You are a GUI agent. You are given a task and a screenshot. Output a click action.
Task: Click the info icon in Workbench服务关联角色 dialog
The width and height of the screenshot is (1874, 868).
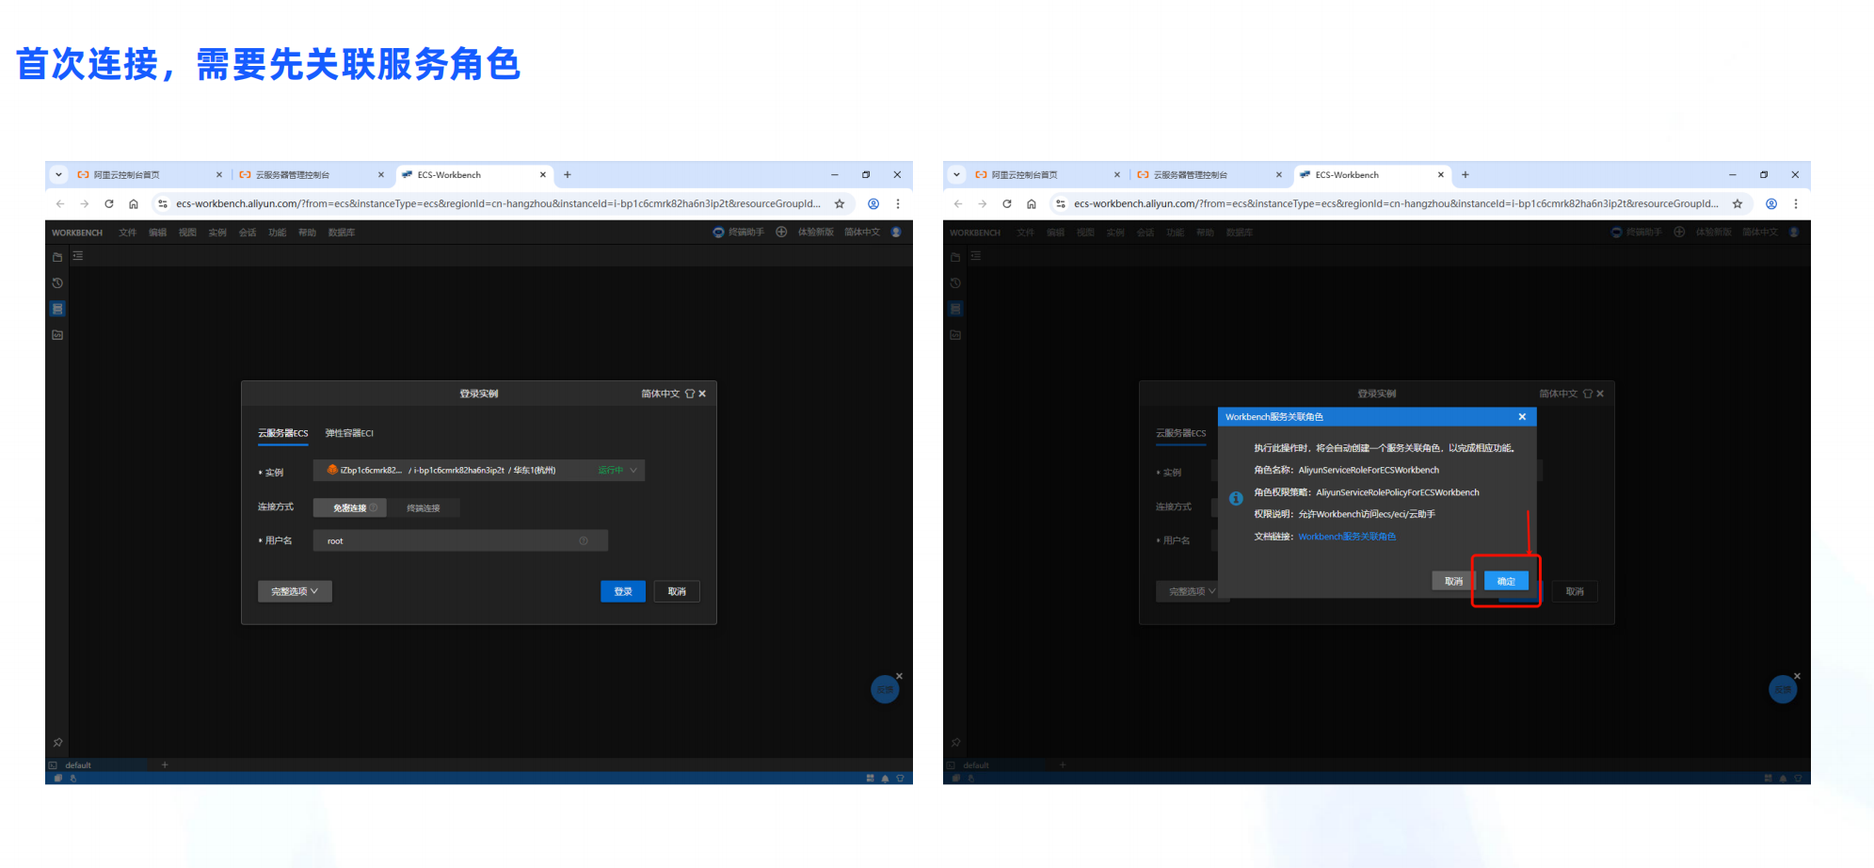[x=1236, y=498]
